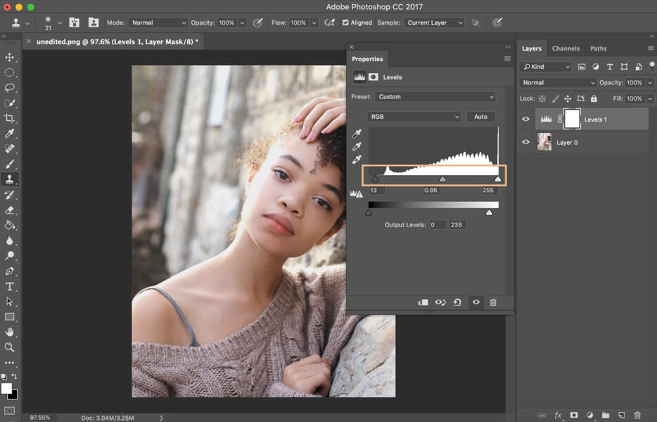Select the Move tool
This screenshot has height=422, width=657.
pos(9,58)
